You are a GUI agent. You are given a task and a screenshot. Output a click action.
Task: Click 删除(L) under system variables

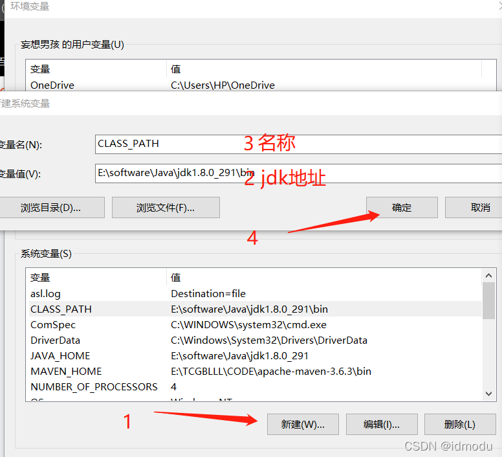460,425
